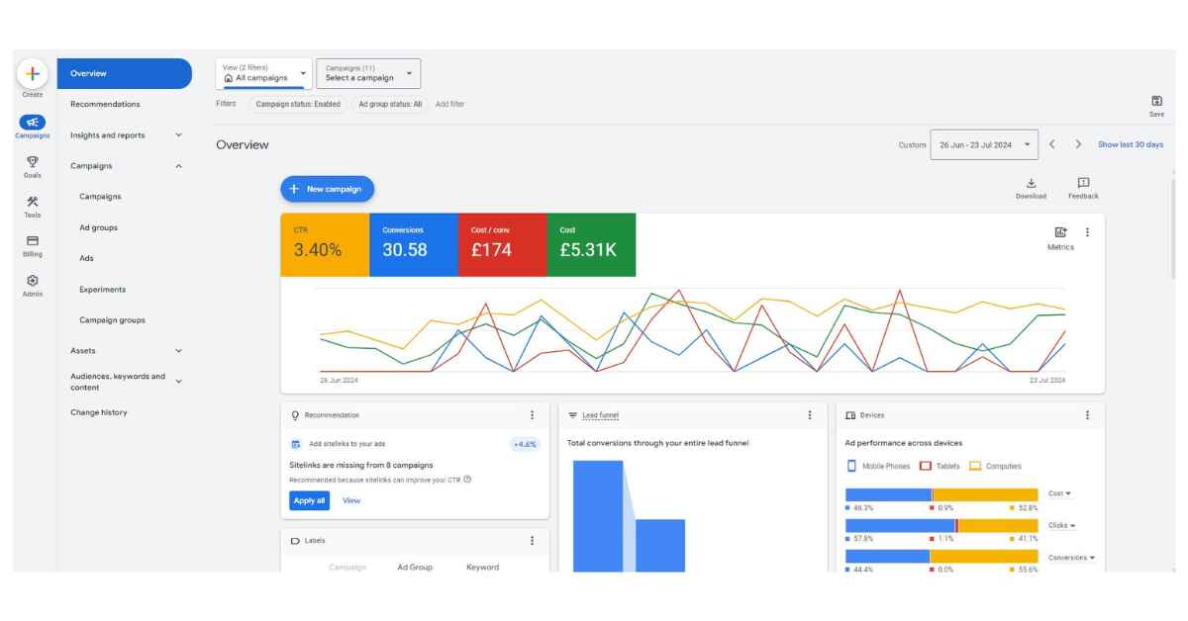
Task: Click the Apply all button for sitelinks
Action: 309,500
